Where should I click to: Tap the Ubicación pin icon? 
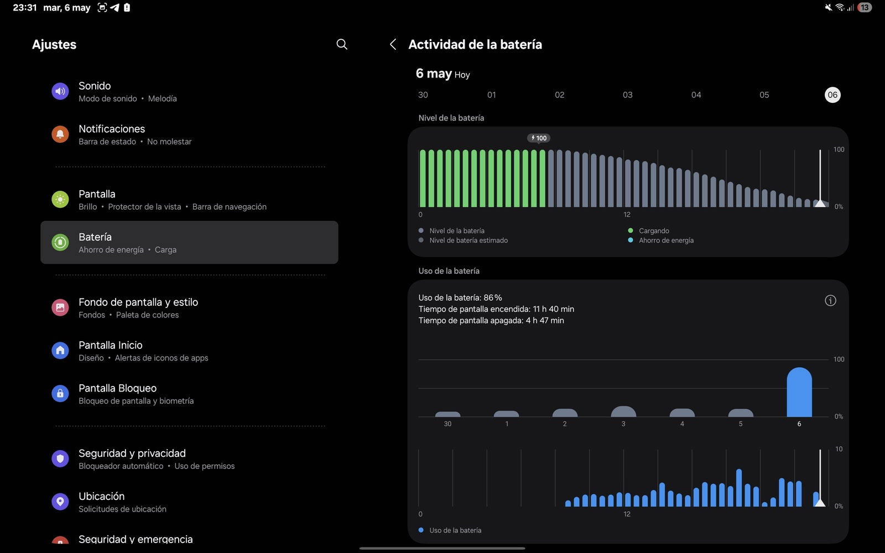point(60,502)
